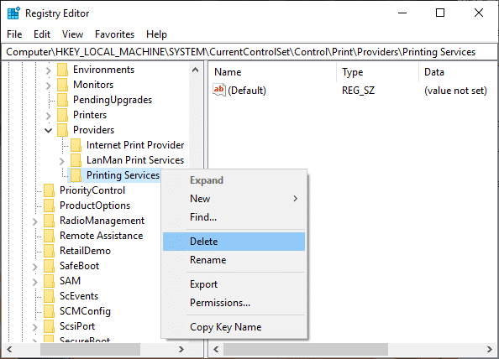Expand the LanMan Print Services key
Image resolution: width=499 pixels, height=359 pixels.
tap(61, 161)
